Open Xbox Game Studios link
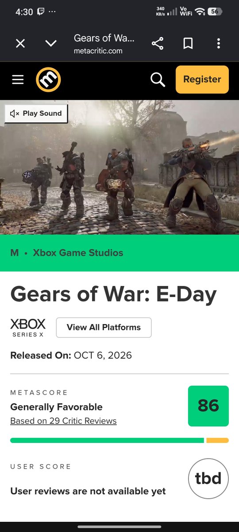 coord(78,253)
